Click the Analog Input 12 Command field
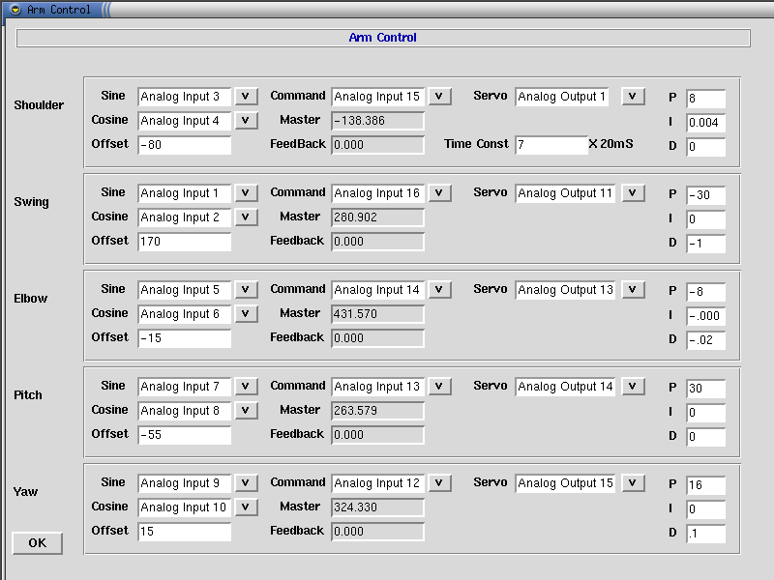The image size is (774, 580). tap(377, 483)
